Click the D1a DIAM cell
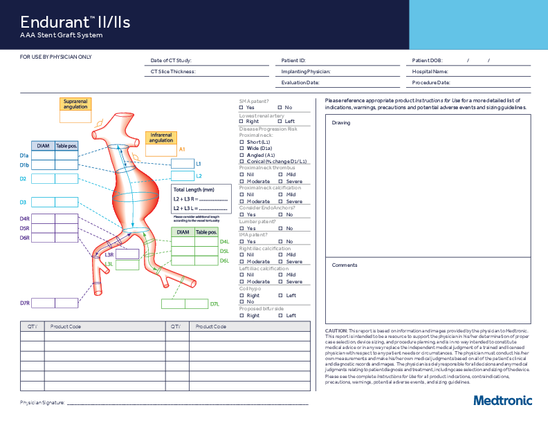 pyautogui.click(x=44, y=156)
